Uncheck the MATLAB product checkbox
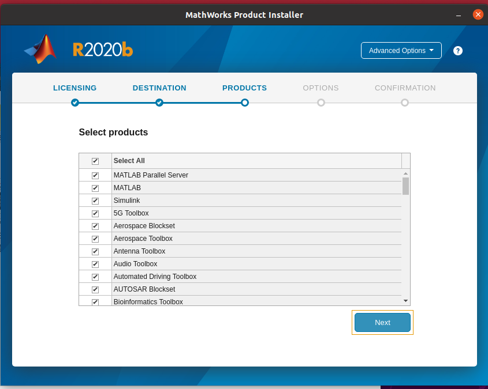 95,188
